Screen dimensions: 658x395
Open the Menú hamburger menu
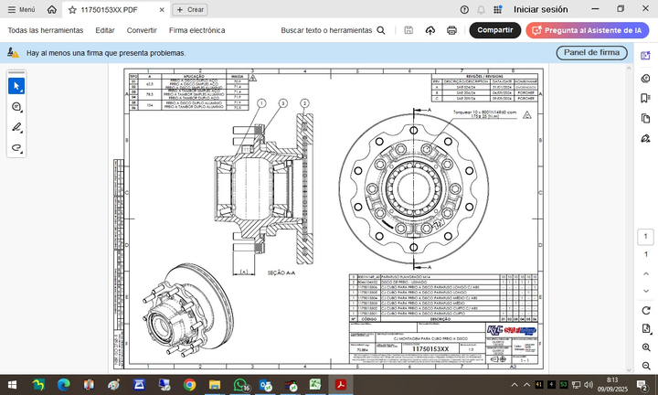pos(20,8)
